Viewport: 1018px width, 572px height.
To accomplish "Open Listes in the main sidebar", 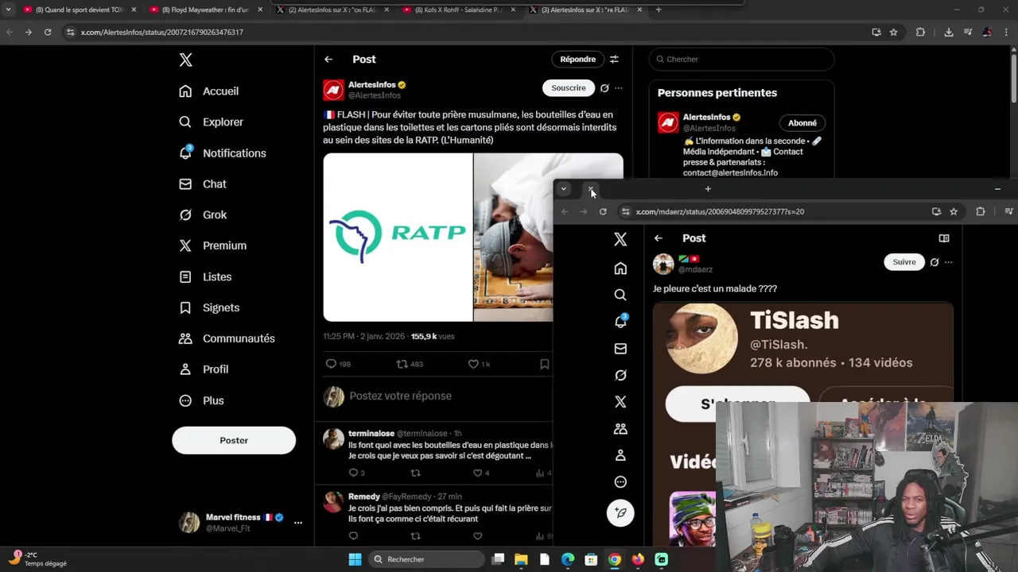I will click(206, 277).
